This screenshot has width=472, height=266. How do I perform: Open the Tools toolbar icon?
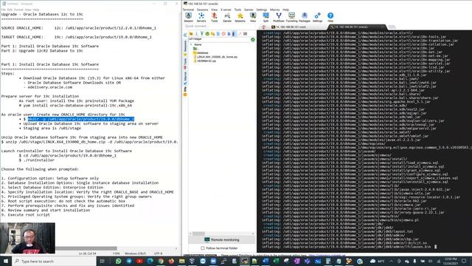(215, 17)
